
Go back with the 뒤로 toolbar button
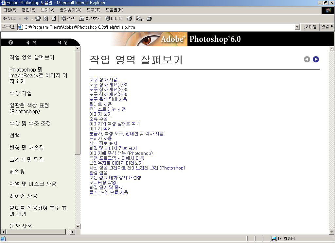click(9, 19)
